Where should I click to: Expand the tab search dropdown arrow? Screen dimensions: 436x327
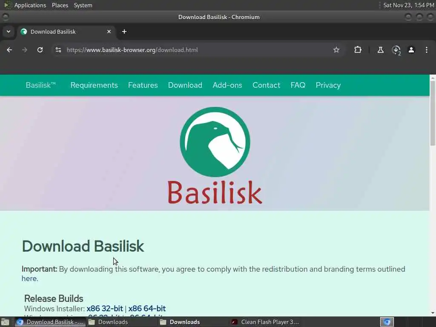(x=9, y=32)
